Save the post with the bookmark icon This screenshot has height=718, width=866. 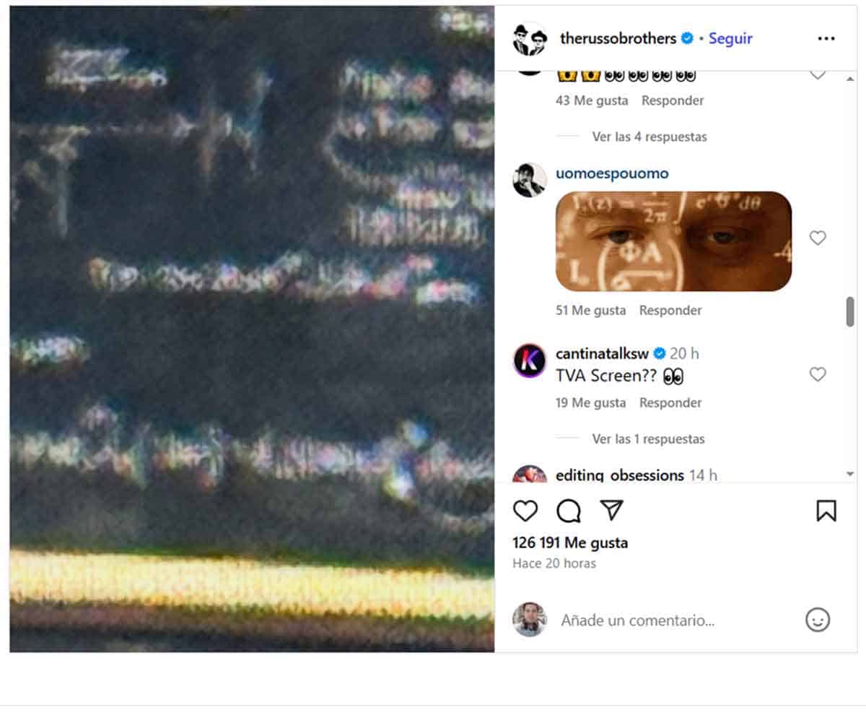coord(826,511)
